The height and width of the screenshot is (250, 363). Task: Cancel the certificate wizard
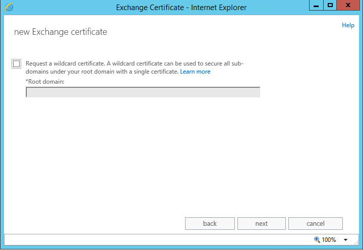(316, 223)
